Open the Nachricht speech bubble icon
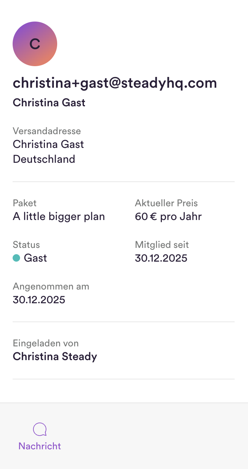The height and width of the screenshot is (469, 248). [x=40, y=429]
